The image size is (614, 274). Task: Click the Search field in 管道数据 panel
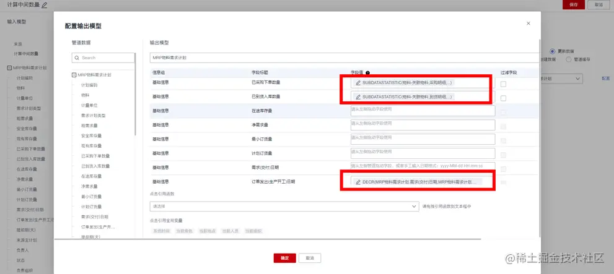click(x=103, y=58)
